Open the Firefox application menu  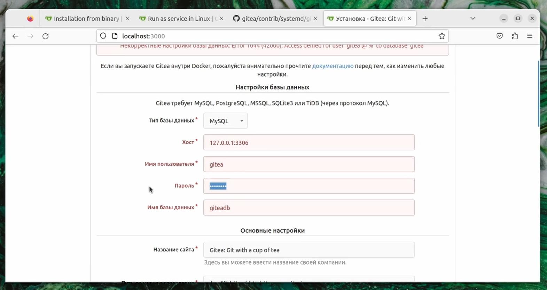tap(530, 36)
